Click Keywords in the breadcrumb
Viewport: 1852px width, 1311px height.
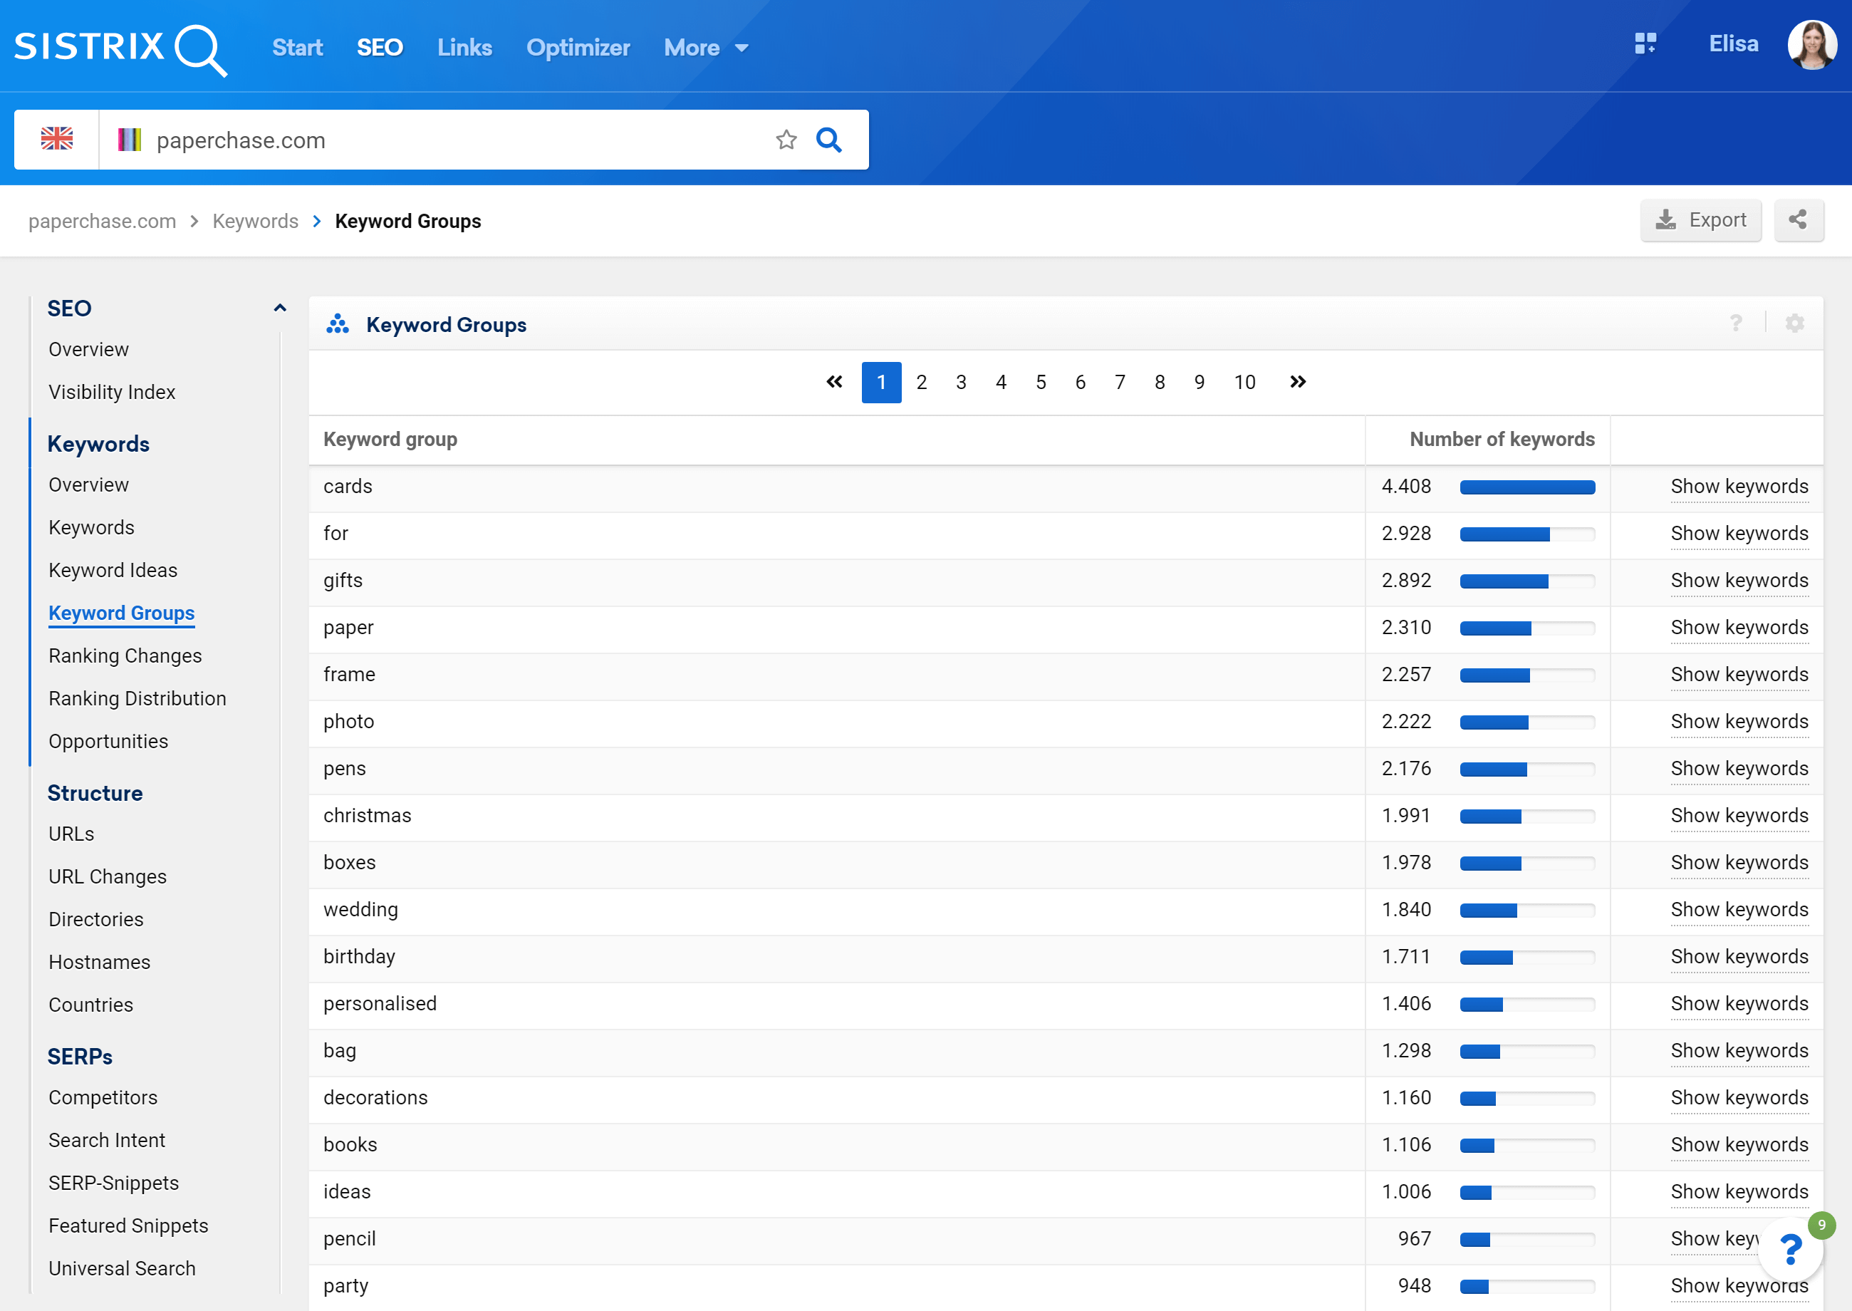255,221
